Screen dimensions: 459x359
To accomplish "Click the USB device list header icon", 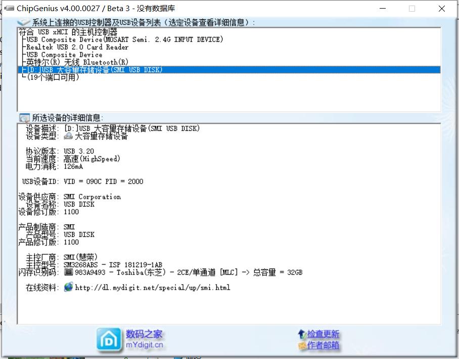I will [24, 22].
